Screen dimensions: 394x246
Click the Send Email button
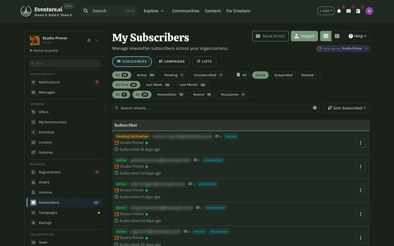click(270, 36)
